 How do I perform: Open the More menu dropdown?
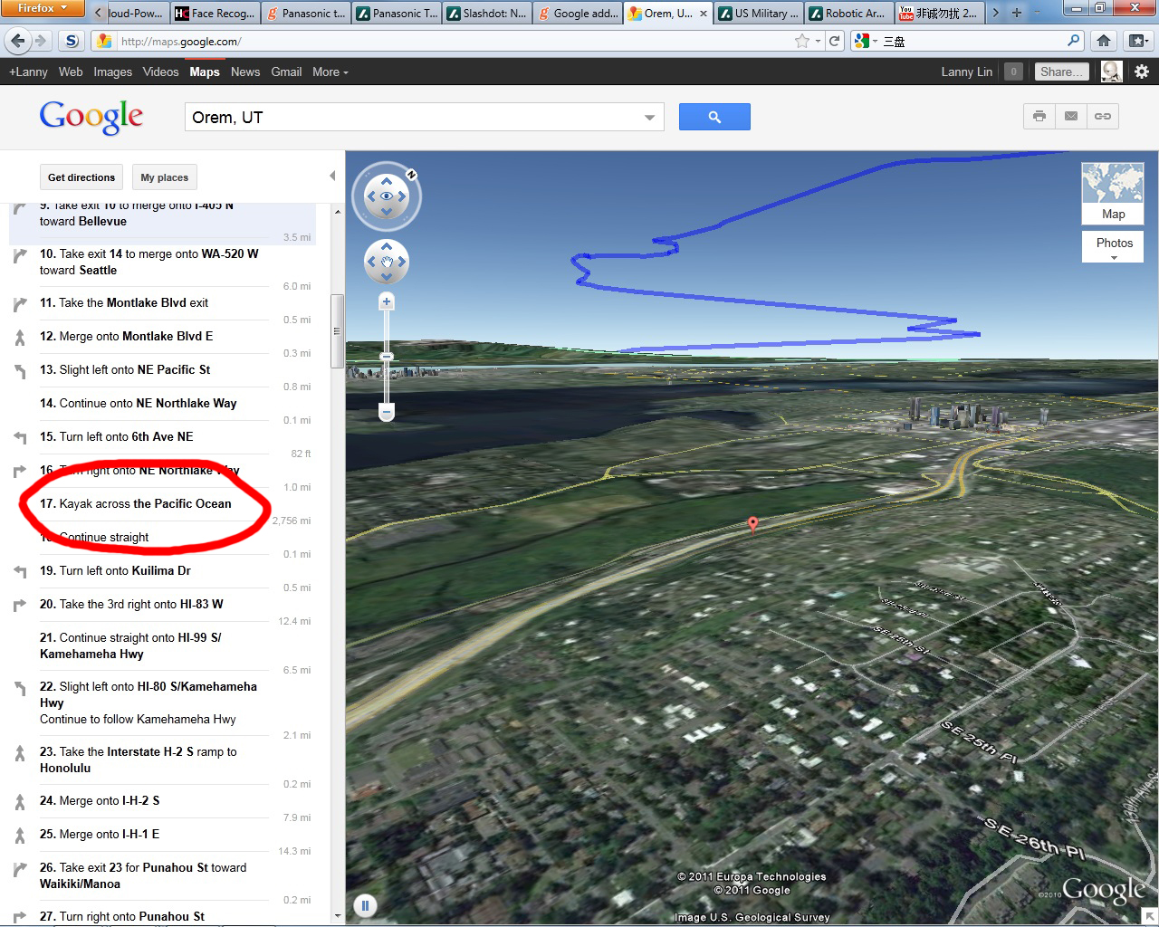(330, 72)
